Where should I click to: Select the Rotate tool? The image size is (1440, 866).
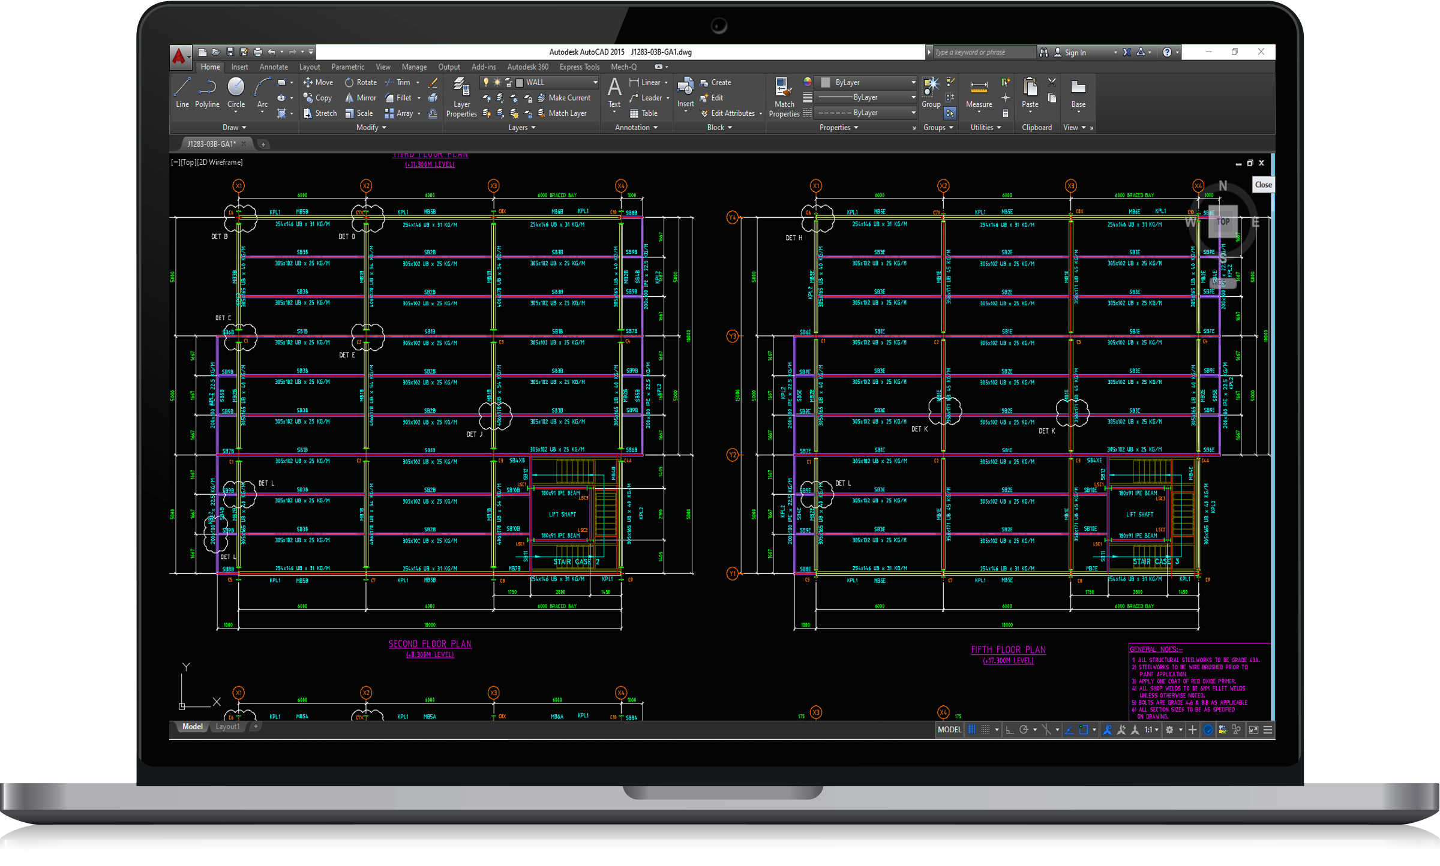pos(361,83)
